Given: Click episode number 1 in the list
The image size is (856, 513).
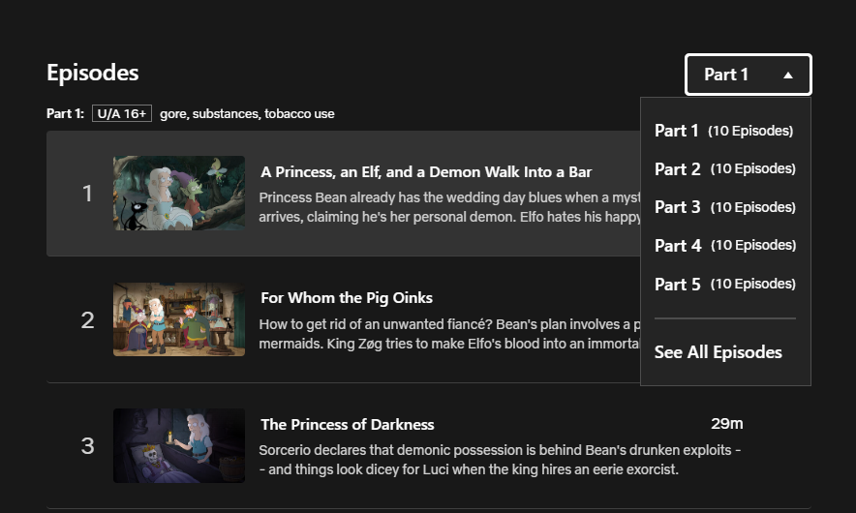Looking at the screenshot, I should tap(87, 194).
